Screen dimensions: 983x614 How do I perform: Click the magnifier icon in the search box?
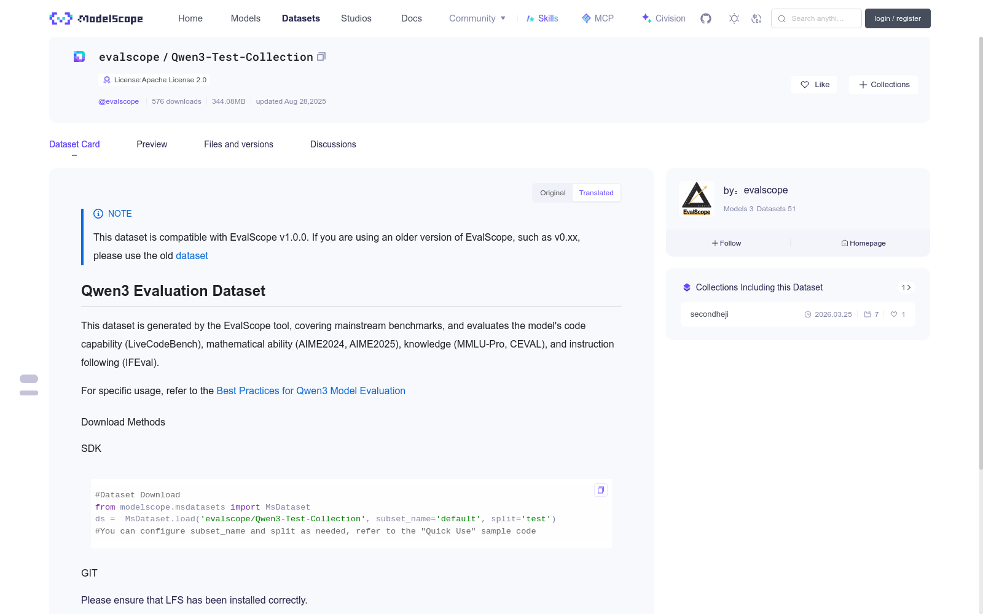[781, 18]
